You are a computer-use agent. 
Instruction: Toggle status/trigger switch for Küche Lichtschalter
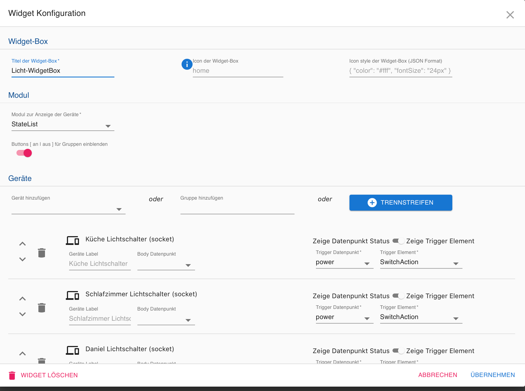pyautogui.click(x=398, y=241)
